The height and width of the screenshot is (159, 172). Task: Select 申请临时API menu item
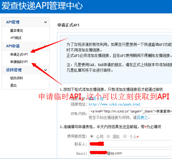(x=19, y=62)
